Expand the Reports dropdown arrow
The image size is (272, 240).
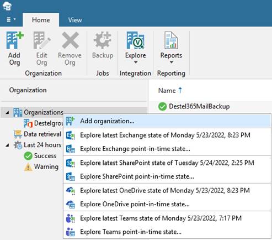[171, 62]
